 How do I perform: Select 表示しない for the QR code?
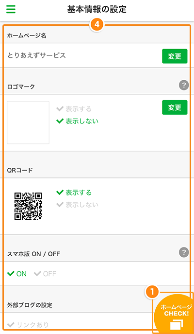pyautogui.click(x=77, y=205)
